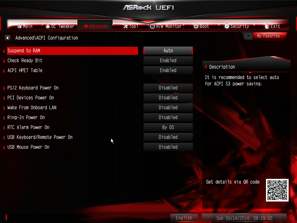The height and width of the screenshot is (223, 297).
Task: Go to the Boot tab
Action: tap(201, 26)
